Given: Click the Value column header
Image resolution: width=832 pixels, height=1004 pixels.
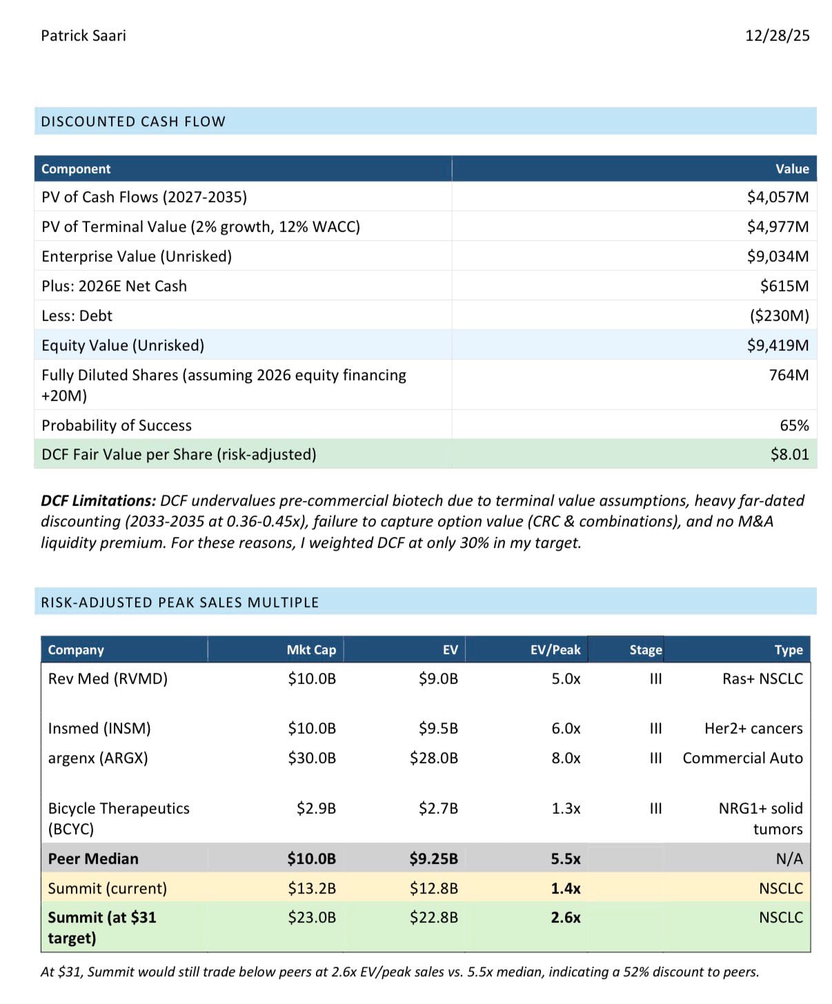Looking at the screenshot, I should [x=792, y=169].
